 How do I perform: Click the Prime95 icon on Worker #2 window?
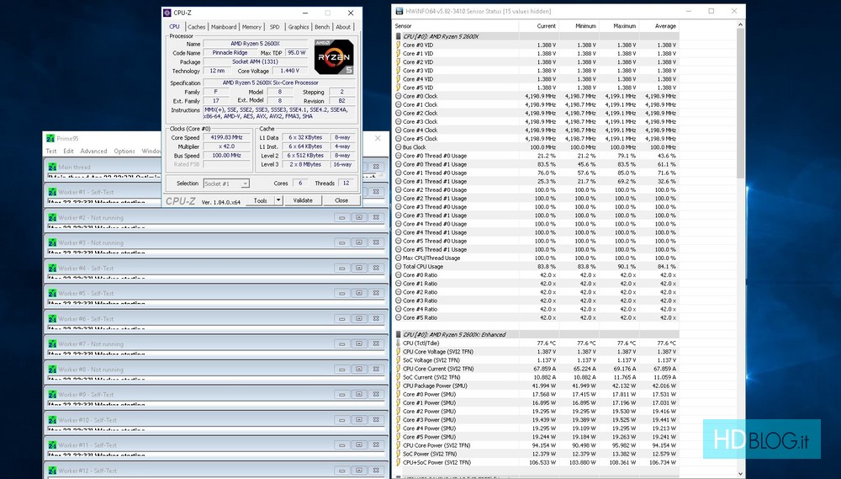point(51,217)
